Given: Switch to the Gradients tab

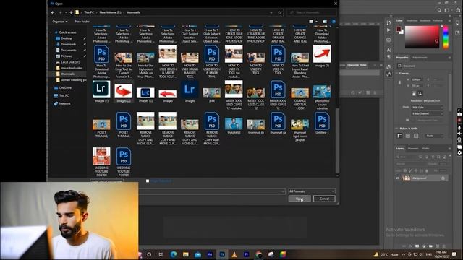Looking at the screenshot, I should [x=425, y=21].
